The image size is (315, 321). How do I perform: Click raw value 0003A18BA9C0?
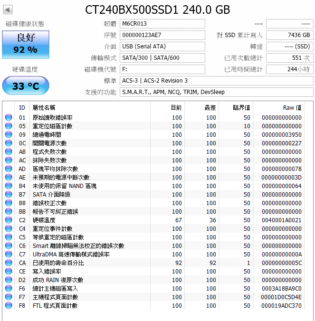pyautogui.click(x=282, y=289)
